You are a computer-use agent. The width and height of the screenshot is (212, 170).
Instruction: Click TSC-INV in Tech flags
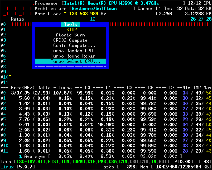[26, 162]
